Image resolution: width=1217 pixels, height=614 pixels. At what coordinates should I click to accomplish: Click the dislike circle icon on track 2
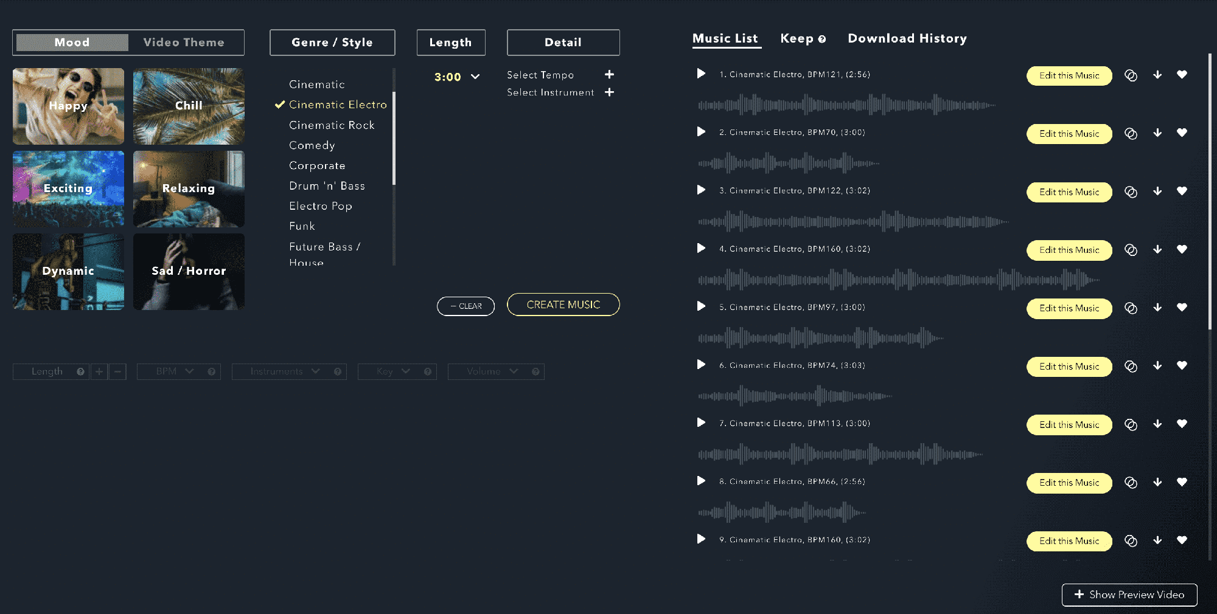coord(1131,133)
